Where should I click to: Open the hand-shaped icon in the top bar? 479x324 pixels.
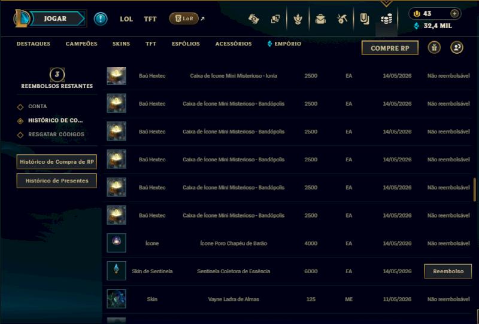(x=253, y=19)
